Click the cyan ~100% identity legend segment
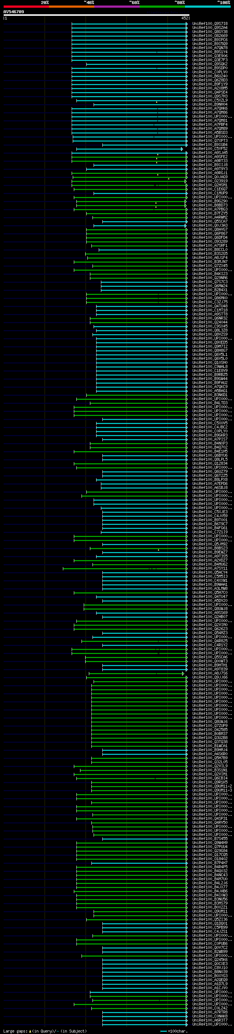The image size is (234, 1034). [208, 7]
